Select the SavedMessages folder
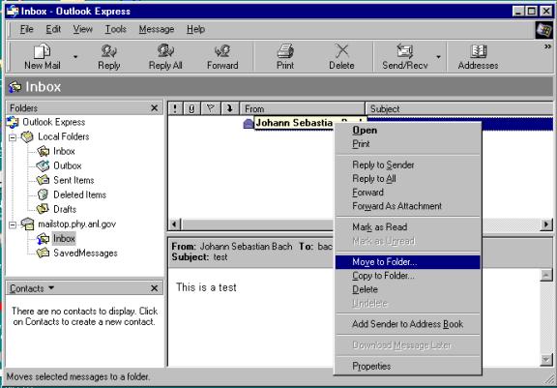This screenshot has width=557, height=388. (x=85, y=254)
